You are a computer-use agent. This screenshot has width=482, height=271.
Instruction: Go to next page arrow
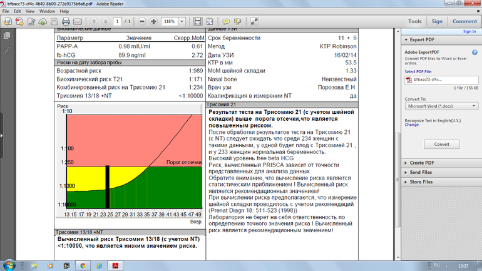[105, 21]
